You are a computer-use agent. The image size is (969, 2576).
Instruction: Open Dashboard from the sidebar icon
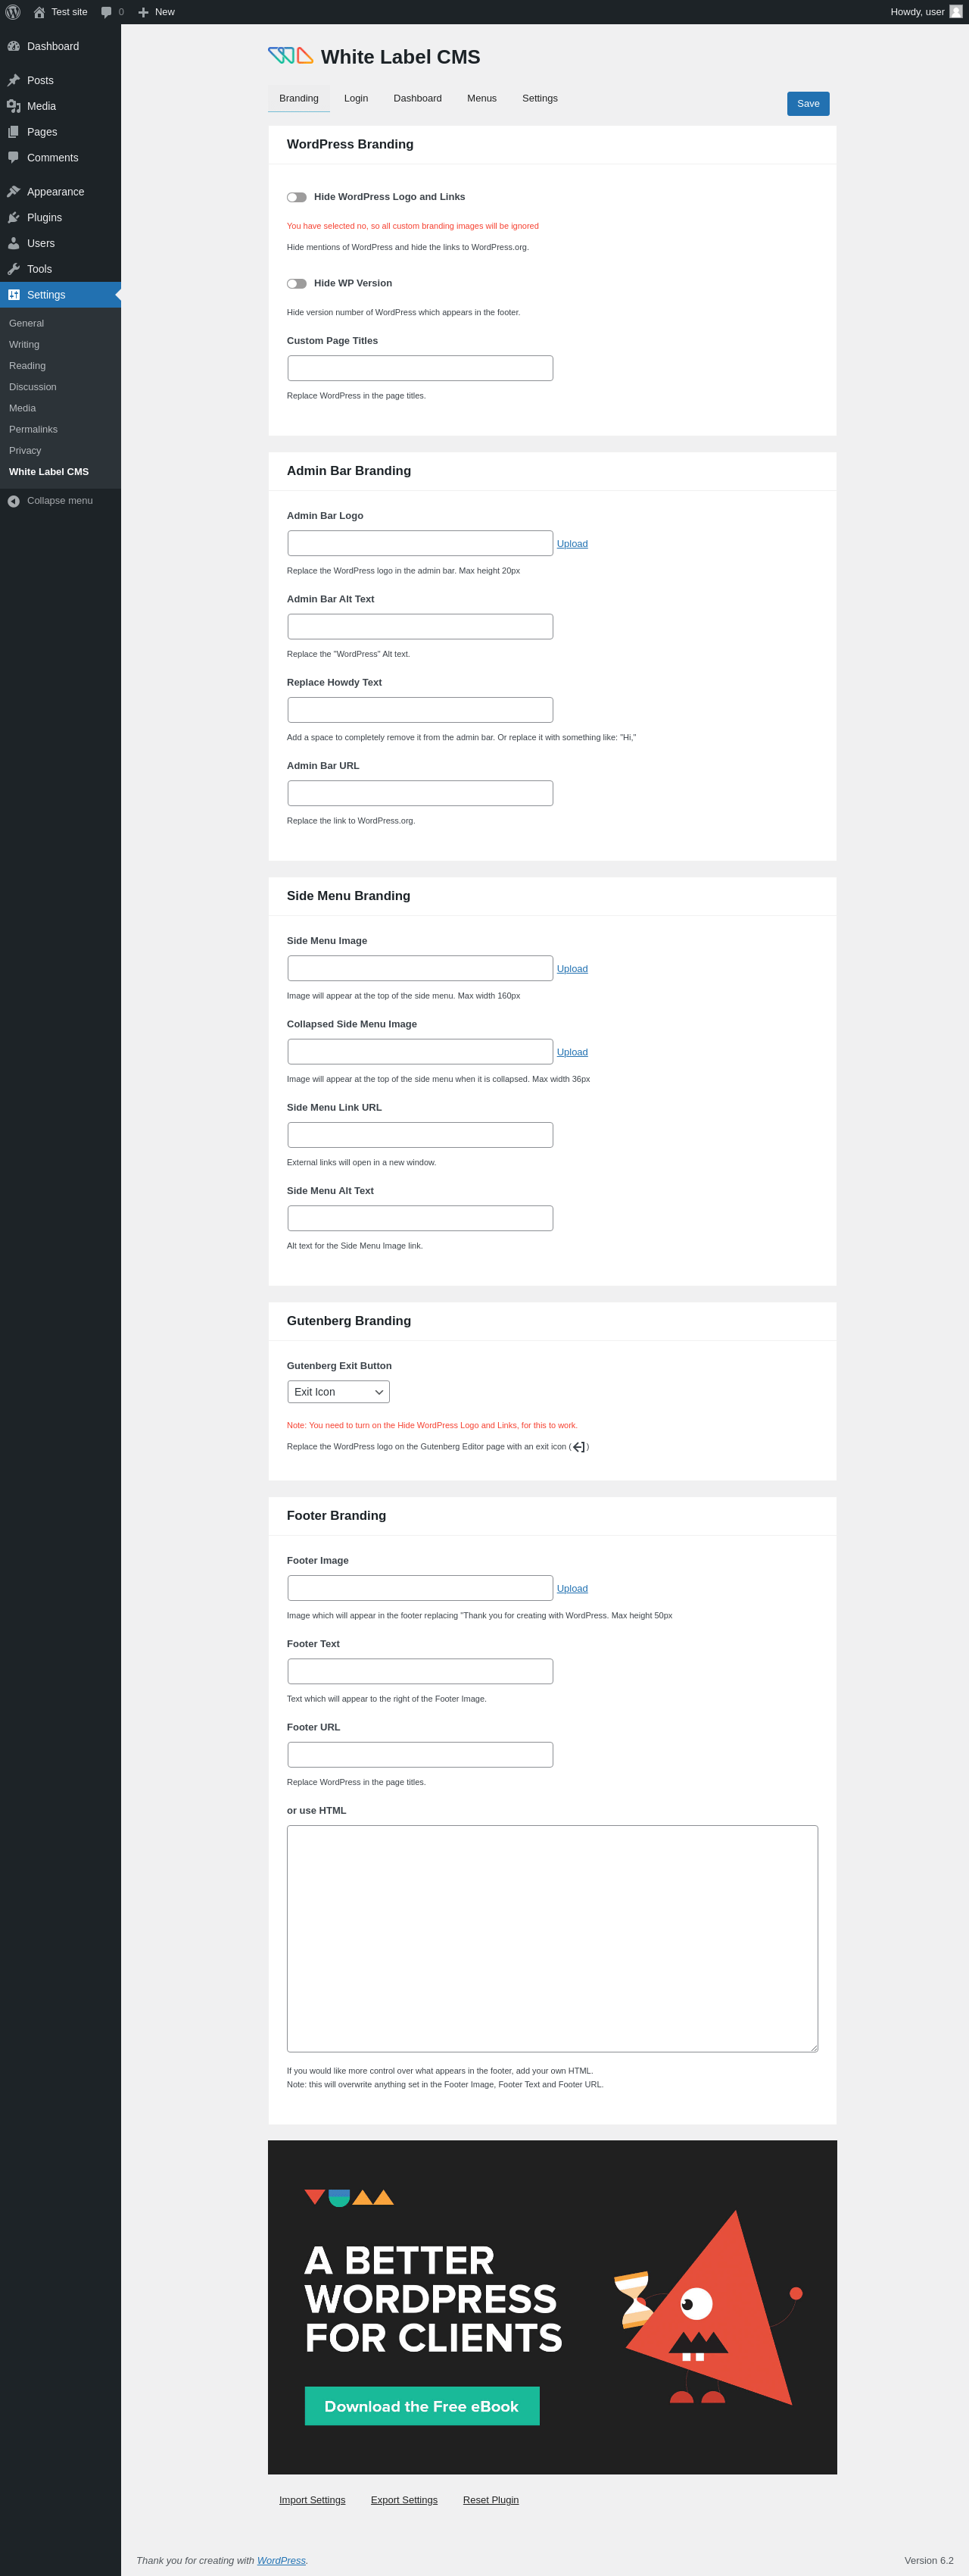pyautogui.click(x=14, y=46)
